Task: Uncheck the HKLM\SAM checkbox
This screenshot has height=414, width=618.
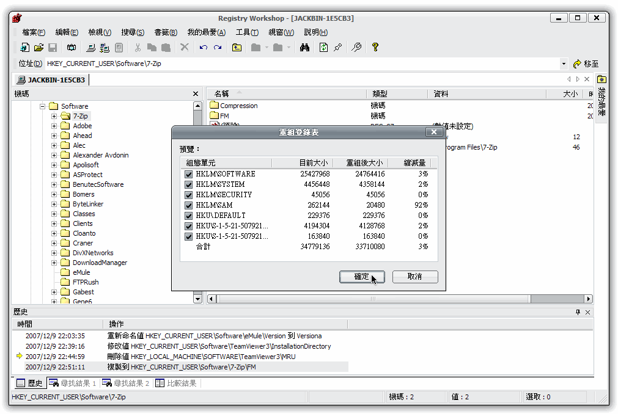Action: tap(188, 205)
